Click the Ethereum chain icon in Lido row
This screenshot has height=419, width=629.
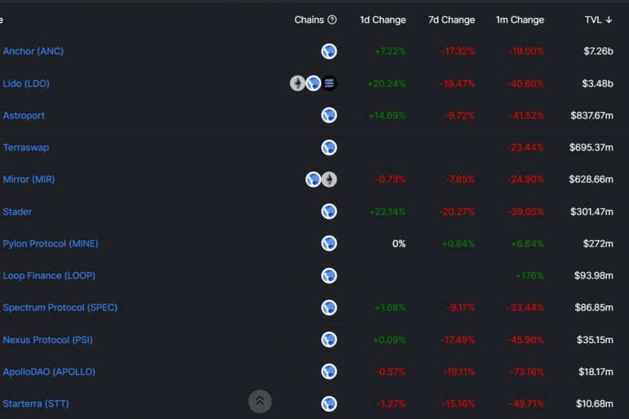(x=297, y=83)
